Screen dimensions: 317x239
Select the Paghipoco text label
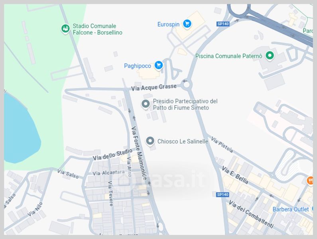pyautogui.click(x=138, y=66)
